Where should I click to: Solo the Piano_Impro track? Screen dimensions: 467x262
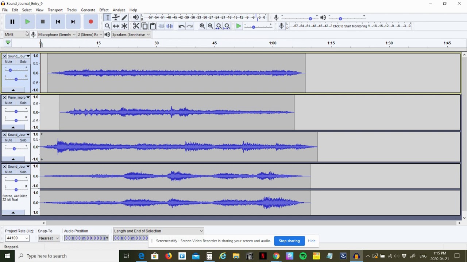[x=23, y=103]
